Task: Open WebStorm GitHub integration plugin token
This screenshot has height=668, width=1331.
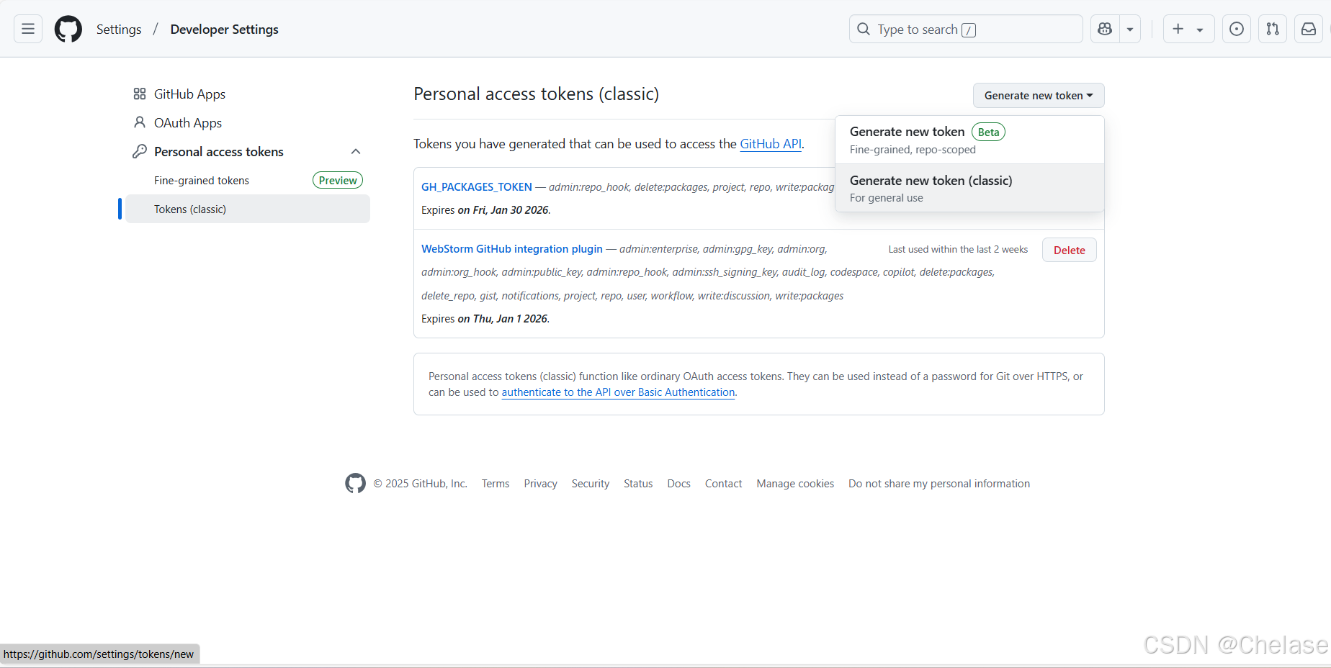Action: coord(512,249)
